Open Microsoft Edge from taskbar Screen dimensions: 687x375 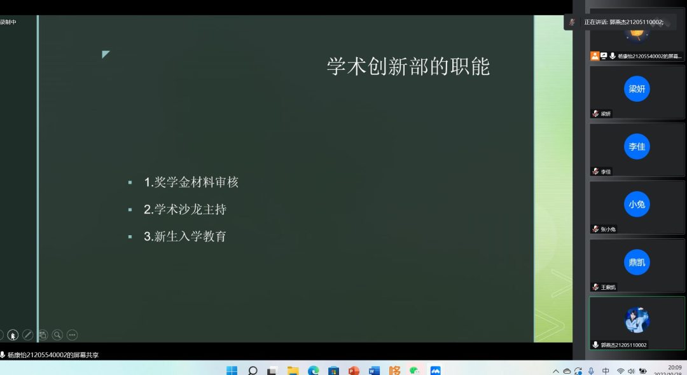click(313, 371)
